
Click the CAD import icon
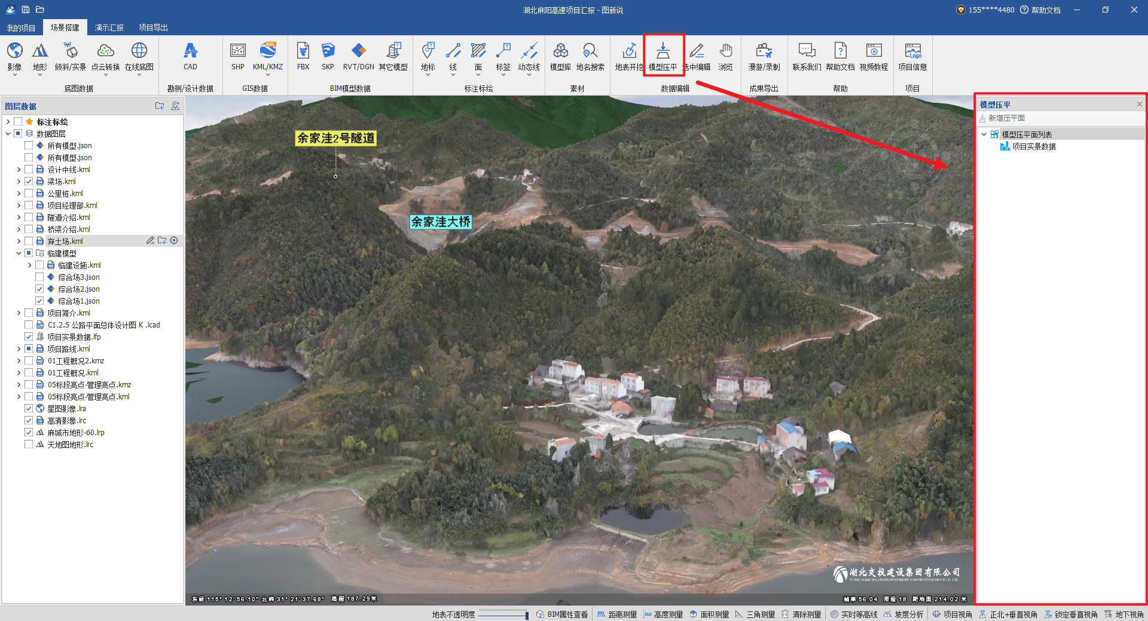click(x=190, y=51)
